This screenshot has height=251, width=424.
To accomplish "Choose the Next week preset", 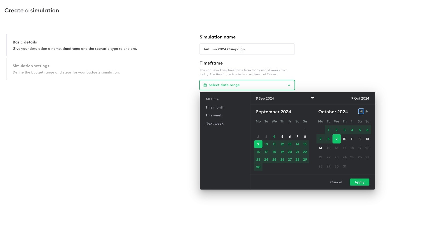I will coord(214,123).
